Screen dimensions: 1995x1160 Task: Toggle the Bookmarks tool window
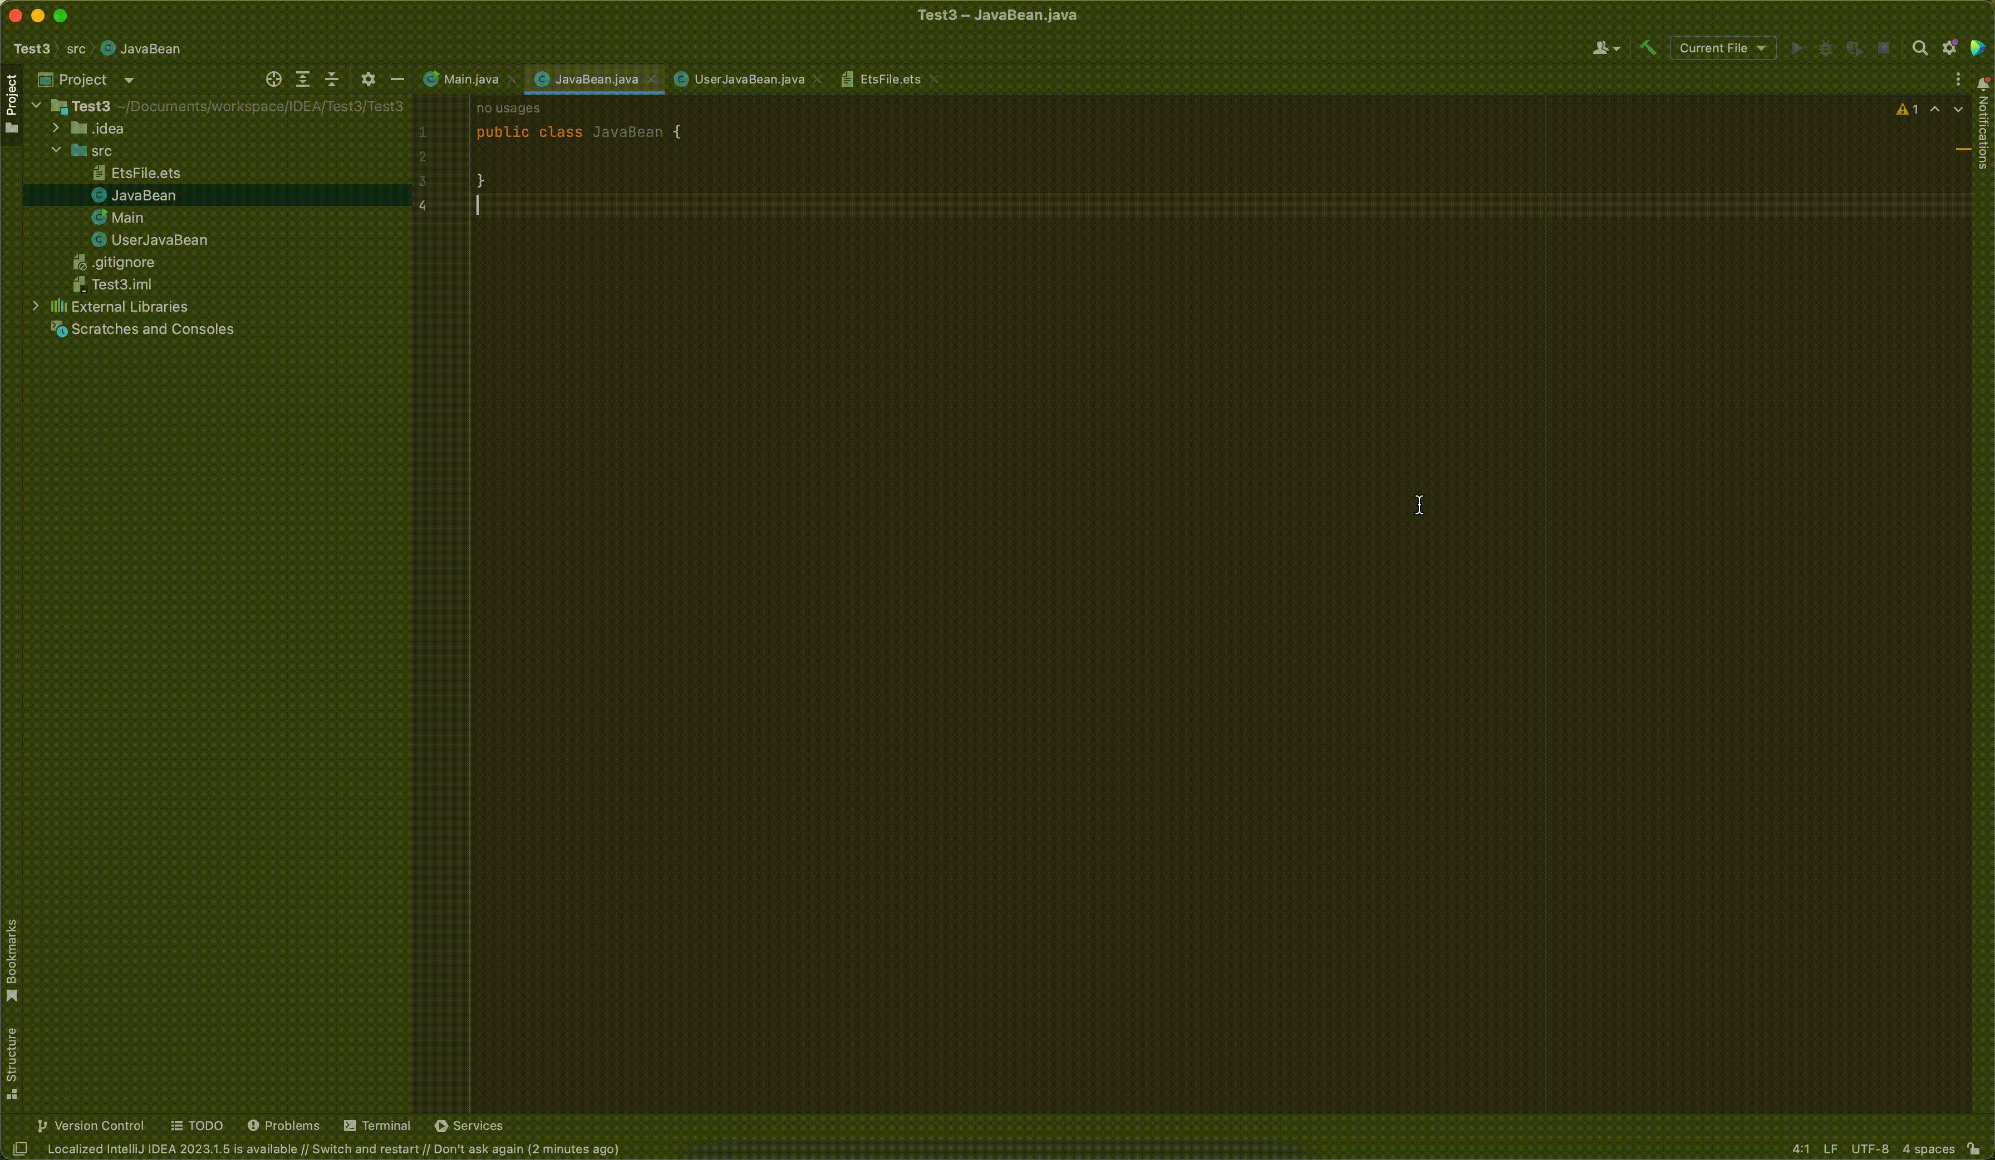coord(12,958)
